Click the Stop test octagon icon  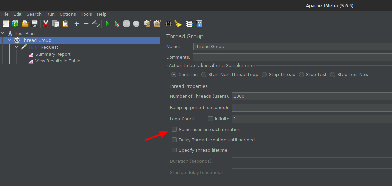click(x=127, y=24)
